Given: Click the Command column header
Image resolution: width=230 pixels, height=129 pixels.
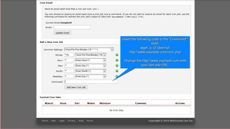Looking at the screenshot, I should [x=141, y=103].
